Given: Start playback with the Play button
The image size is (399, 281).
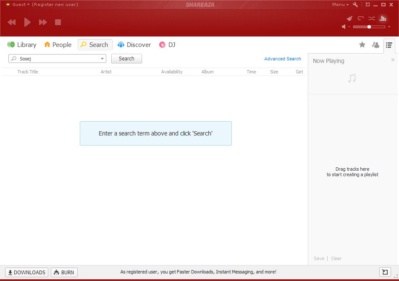Looking at the screenshot, I should click(x=27, y=22).
